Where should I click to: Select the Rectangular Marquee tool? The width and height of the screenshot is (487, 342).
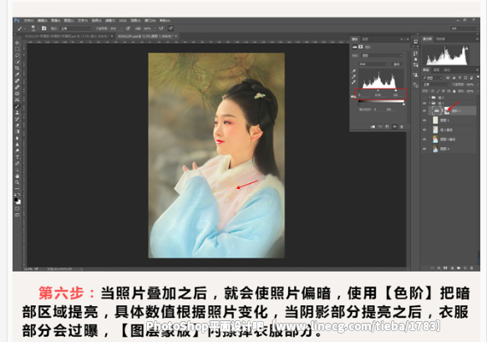point(18,49)
